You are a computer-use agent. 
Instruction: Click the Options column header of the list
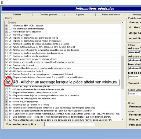point(64,23)
